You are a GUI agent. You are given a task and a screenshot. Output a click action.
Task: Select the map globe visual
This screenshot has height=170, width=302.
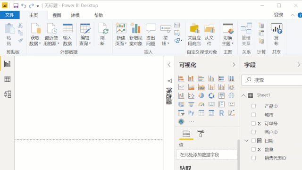click(232, 95)
